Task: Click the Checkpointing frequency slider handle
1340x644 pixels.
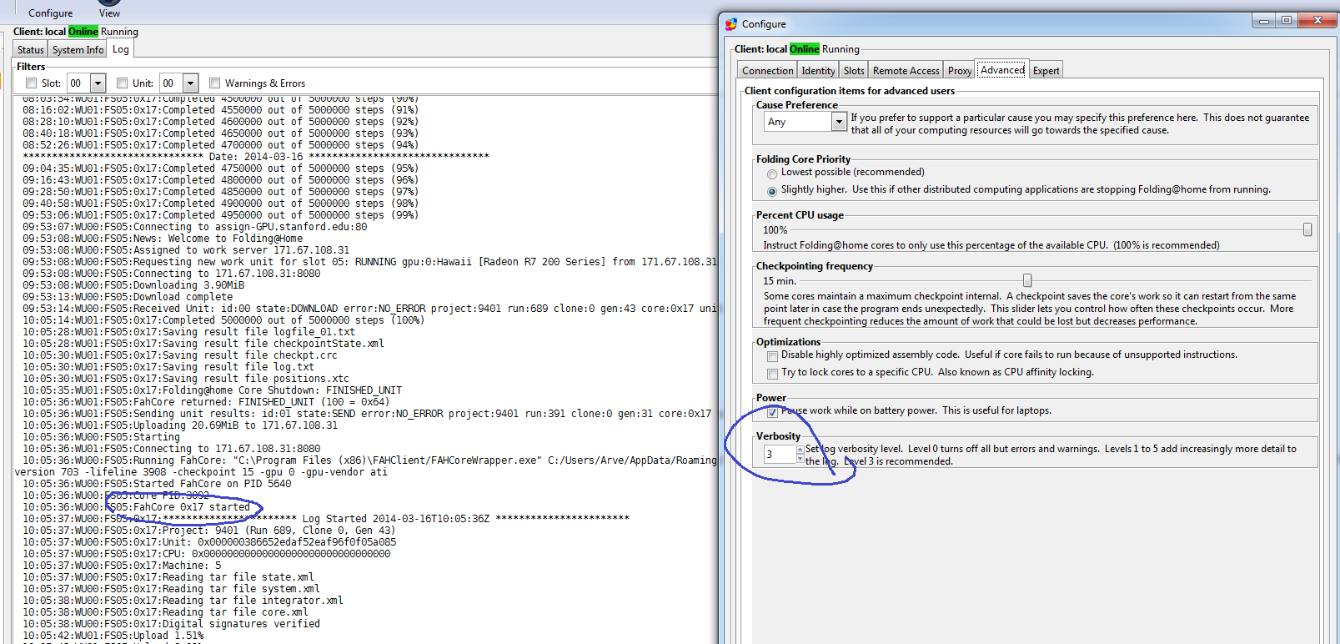Action: [1027, 280]
